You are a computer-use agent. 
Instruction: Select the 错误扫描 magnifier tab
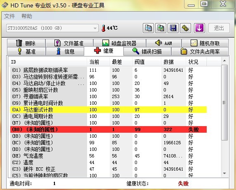147,52
